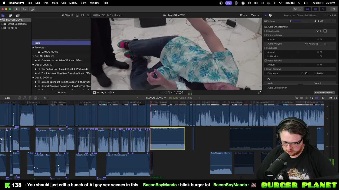Image resolution: width=339 pixels, height=190 pixels.
Task: Open the Trim menu
Action: [x=46, y=3]
